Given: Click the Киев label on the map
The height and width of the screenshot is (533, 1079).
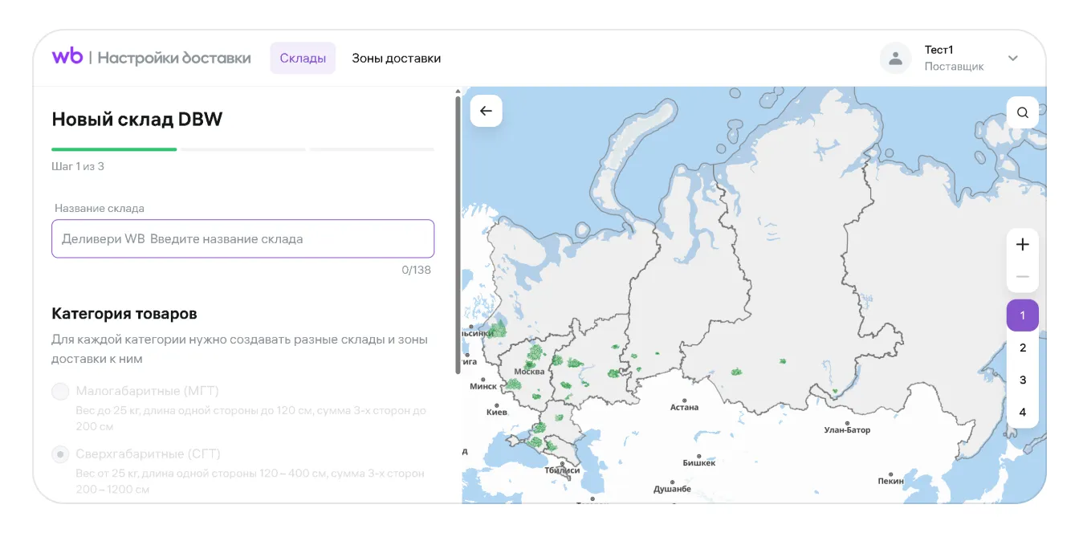Looking at the screenshot, I should coord(497,413).
